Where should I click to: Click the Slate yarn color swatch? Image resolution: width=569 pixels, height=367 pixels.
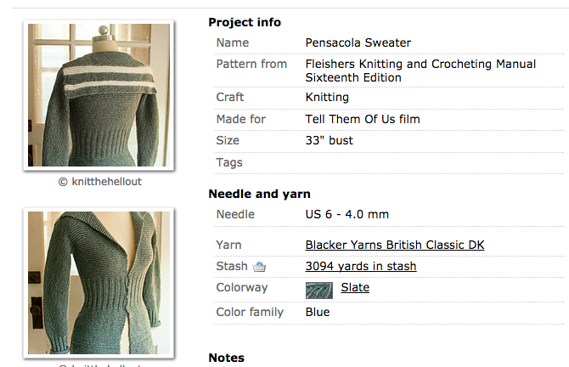pyautogui.click(x=319, y=289)
